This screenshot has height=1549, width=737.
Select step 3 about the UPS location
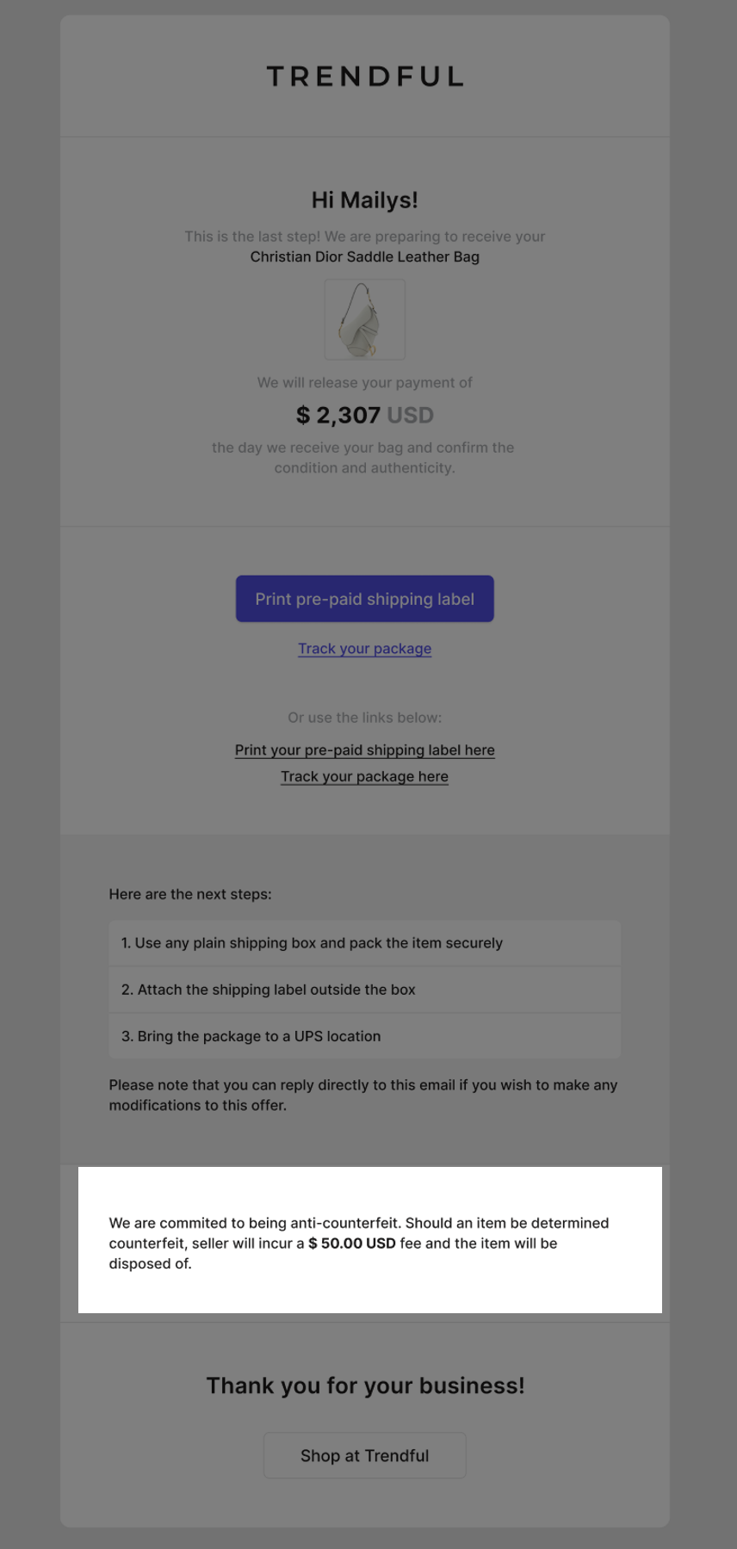pos(365,1036)
